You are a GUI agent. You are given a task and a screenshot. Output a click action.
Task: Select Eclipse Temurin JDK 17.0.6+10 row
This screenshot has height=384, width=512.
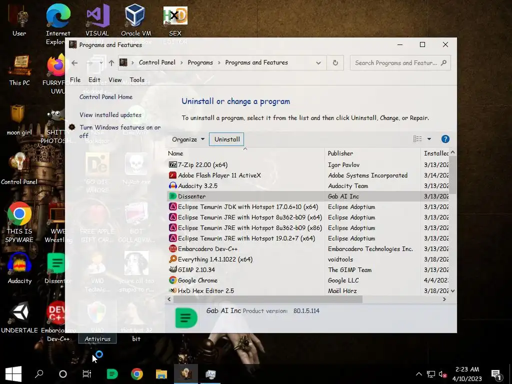point(308,207)
